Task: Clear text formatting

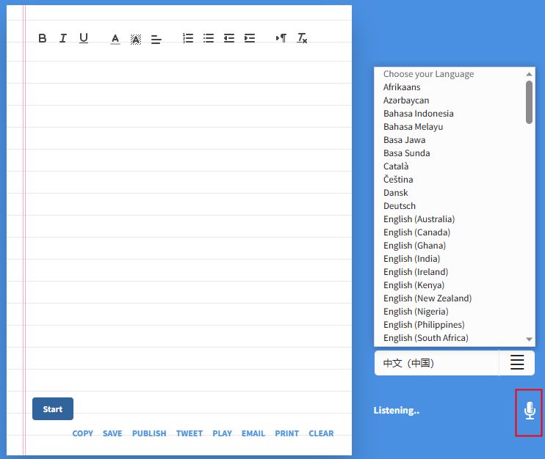Action: point(302,38)
